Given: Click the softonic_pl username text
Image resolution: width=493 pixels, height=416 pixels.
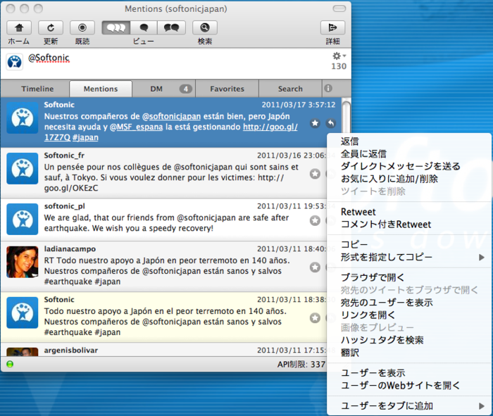Looking at the screenshot, I should tap(65, 206).
